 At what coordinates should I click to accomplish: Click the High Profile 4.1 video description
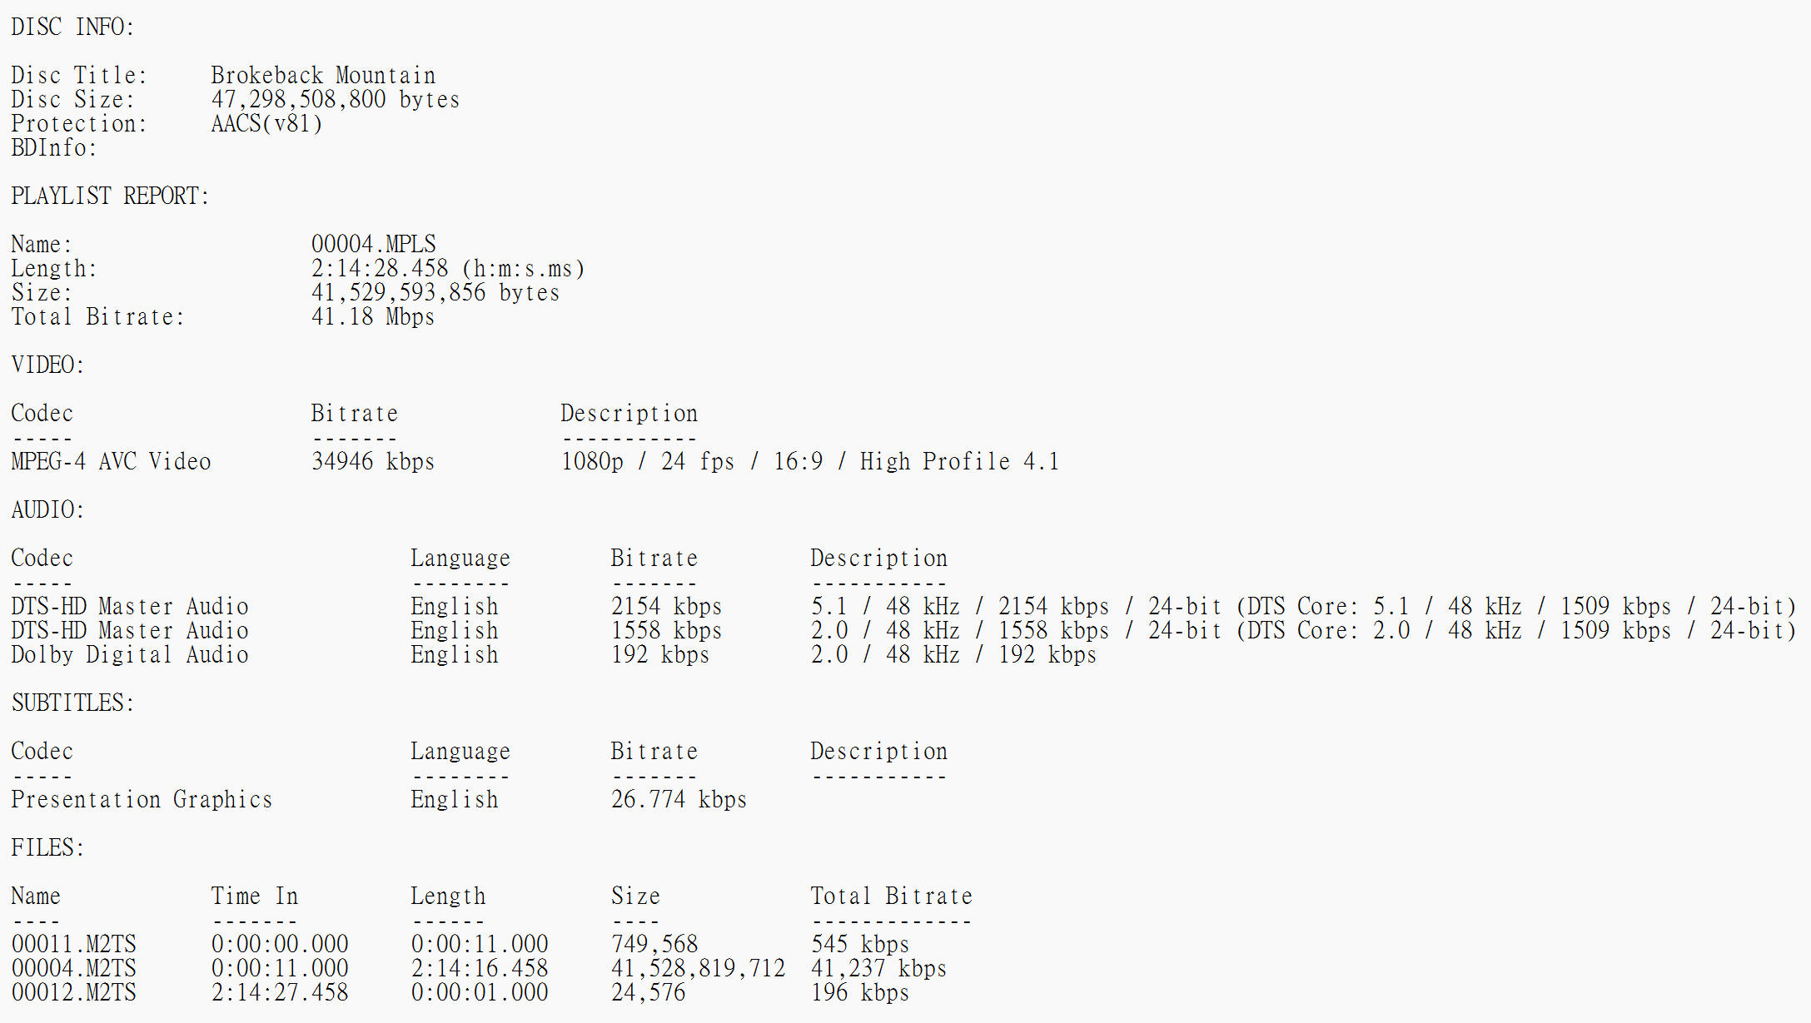click(x=959, y=462)
